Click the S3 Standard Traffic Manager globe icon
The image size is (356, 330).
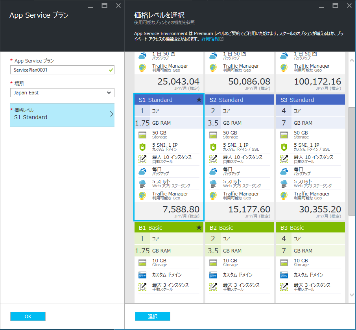[x=284, y=195]
